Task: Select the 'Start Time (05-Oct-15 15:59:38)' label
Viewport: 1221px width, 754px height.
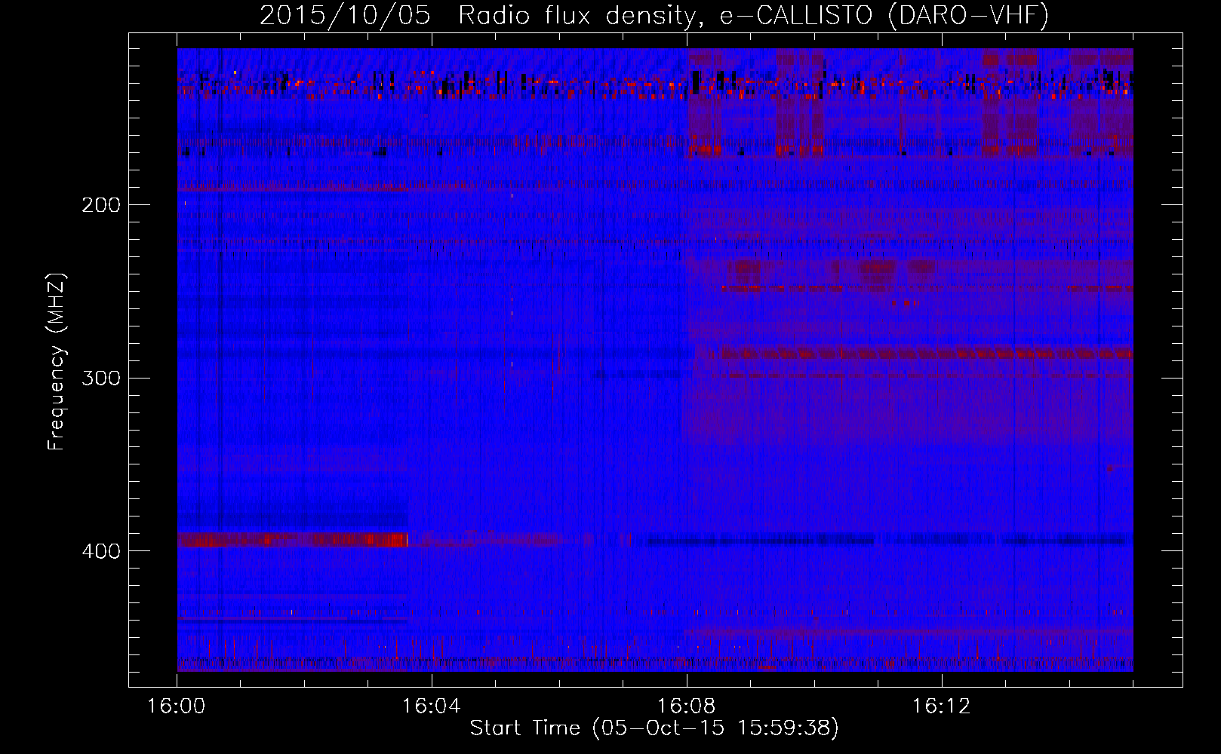Action: click(654, 728)
